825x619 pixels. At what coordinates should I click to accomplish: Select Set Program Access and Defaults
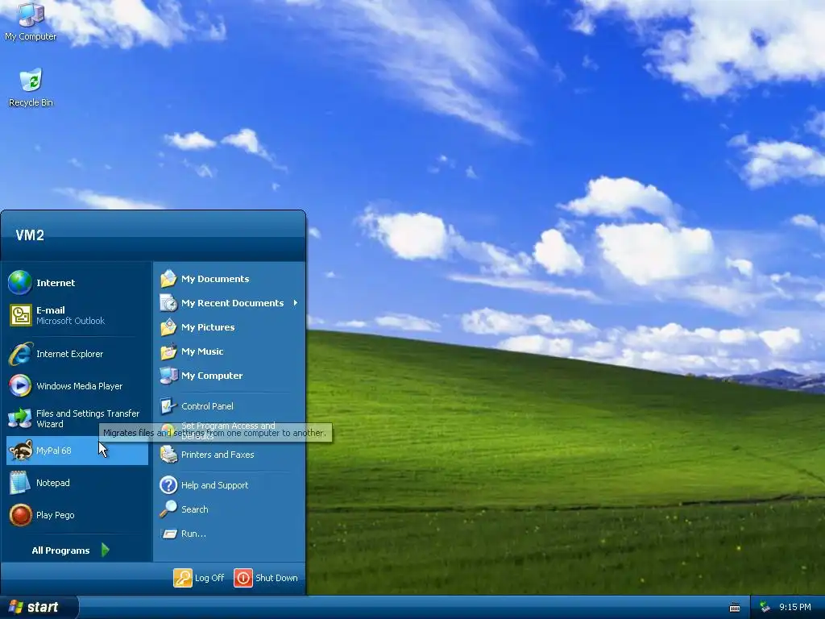[228, 430]
